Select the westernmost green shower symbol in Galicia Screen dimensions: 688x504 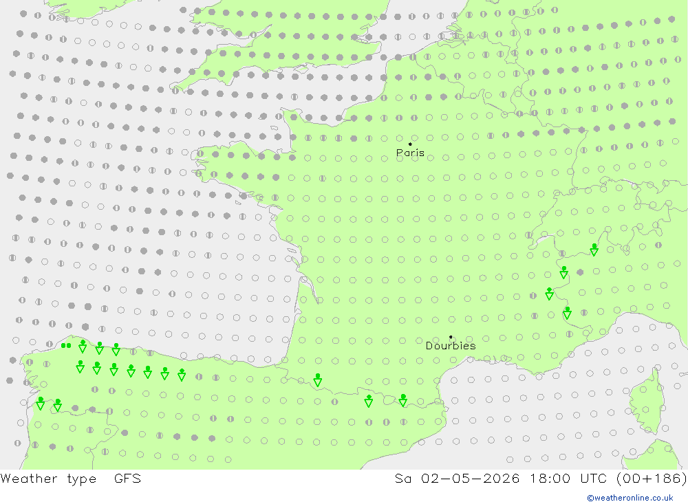pos(41,403)
